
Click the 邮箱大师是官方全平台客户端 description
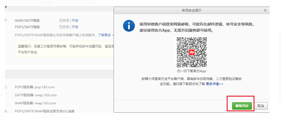point(192,81)
